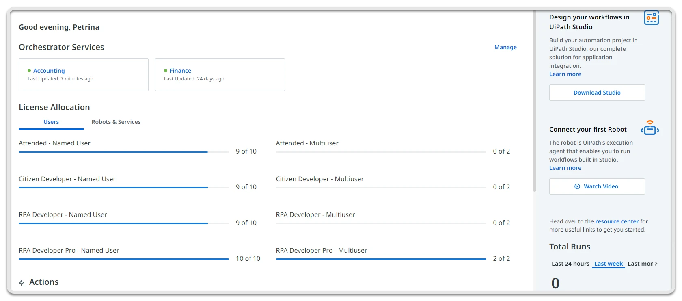The image size is (682, 301).
Task: Click 'Last Updated: 7 minutes ago' text
Action: [x=60, y=79]
